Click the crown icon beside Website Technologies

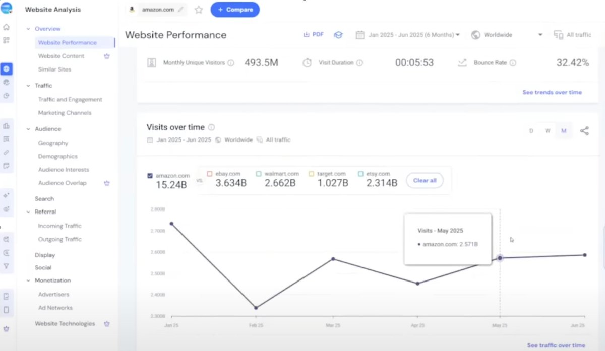(x=107, y=324)
